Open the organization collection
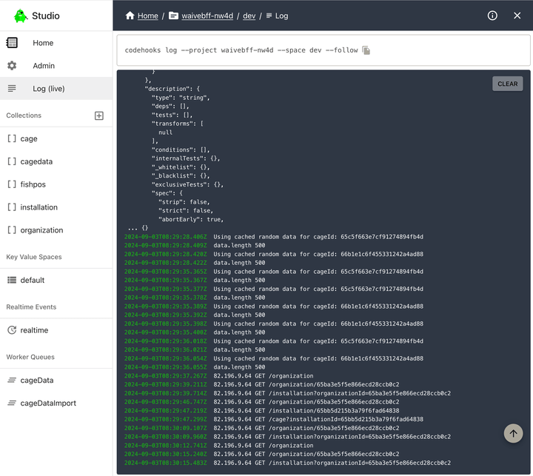The image size is (533, 476). tap(56, 229)
